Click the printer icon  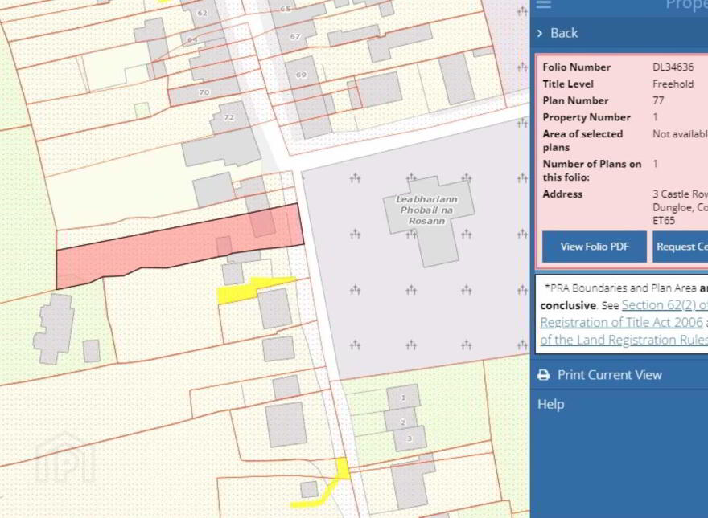coord(544,375)
